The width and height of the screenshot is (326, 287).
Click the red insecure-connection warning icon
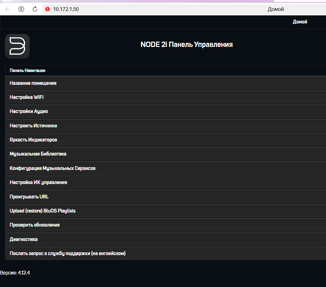(x=48, y=9)
